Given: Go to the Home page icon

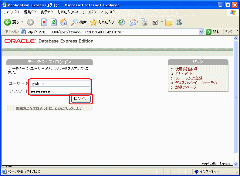Looking at the screenshot, I should click(63, 22).
